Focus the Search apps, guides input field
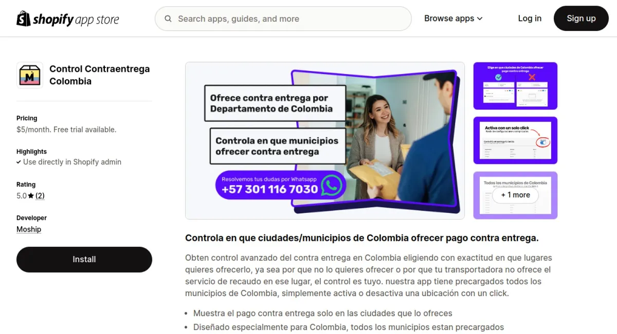 click(x=283, y=19)
